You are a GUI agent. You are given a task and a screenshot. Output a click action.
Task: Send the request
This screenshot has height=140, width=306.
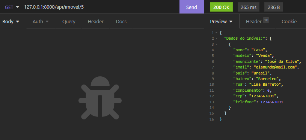[x=191, y=7]
